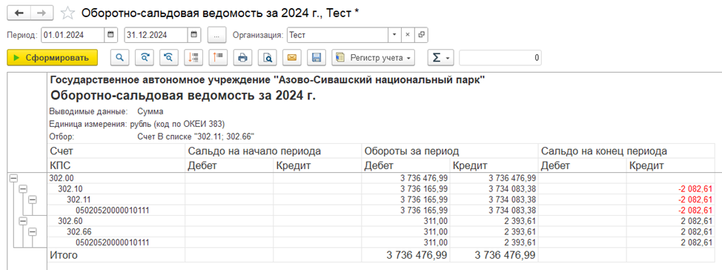The height and width of the screenshot is (270, 722).
Task: Send the report by email
Action: (x=292, y=58)
